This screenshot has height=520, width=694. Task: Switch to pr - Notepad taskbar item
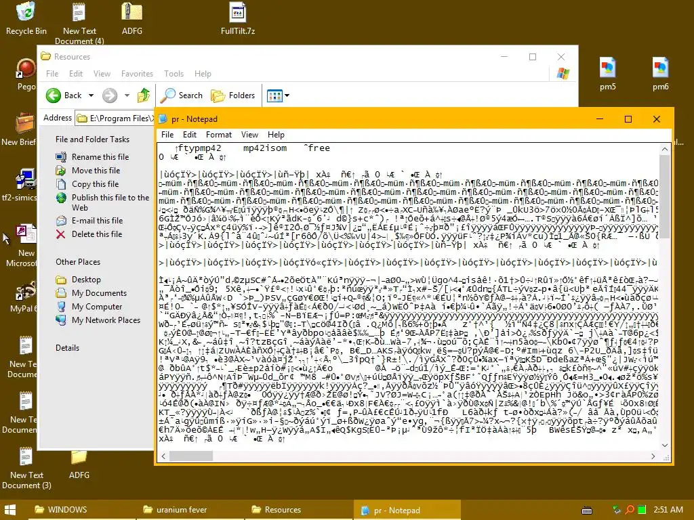[x=407, y=510]
